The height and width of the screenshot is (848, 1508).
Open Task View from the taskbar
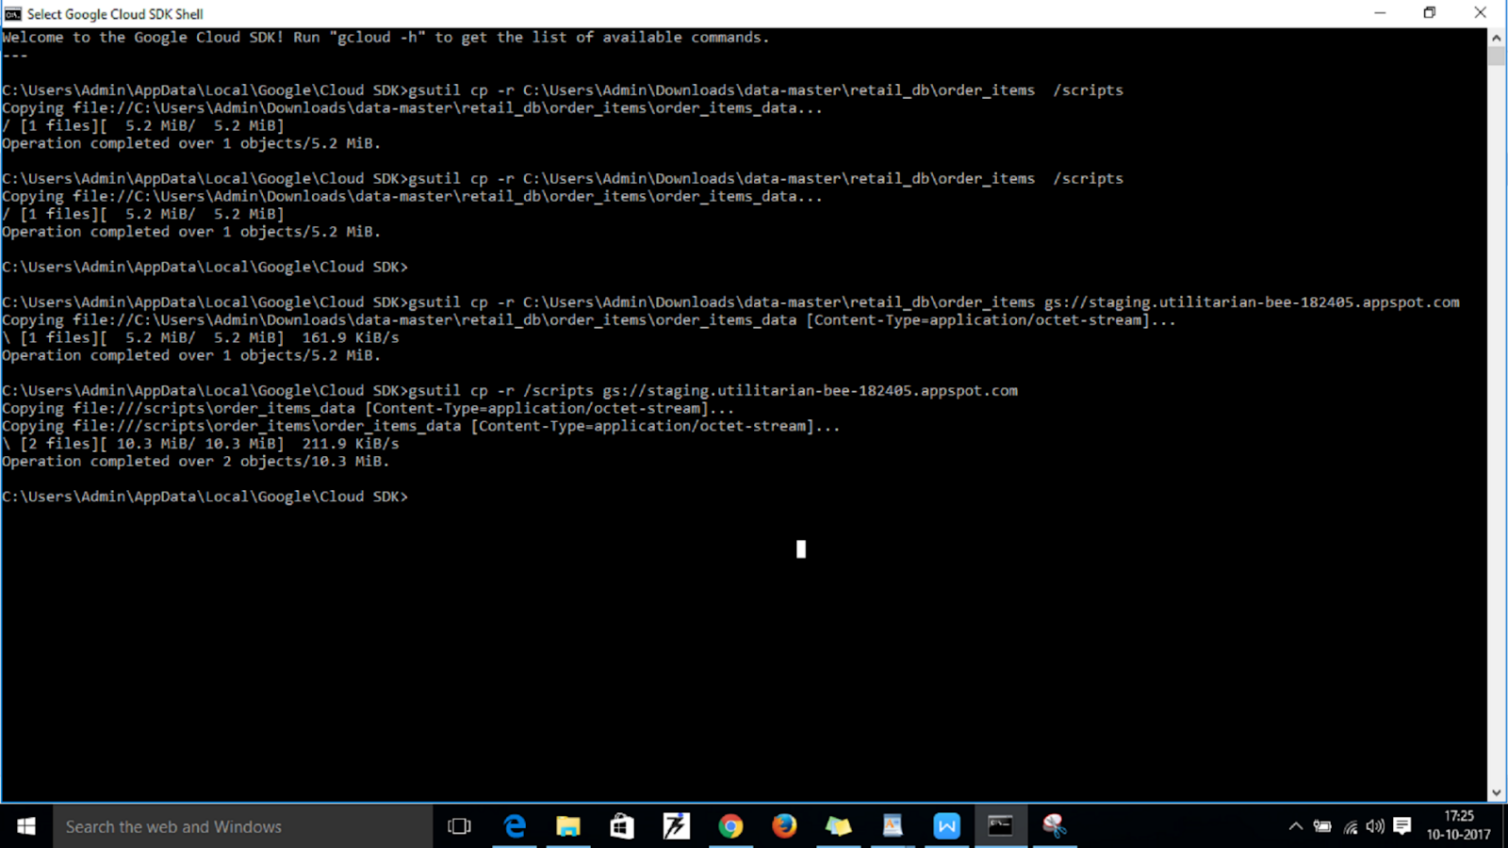point(459,826)
